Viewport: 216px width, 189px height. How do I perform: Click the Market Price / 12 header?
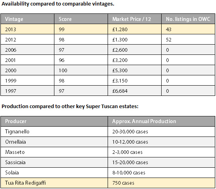(x=134, y=19)
